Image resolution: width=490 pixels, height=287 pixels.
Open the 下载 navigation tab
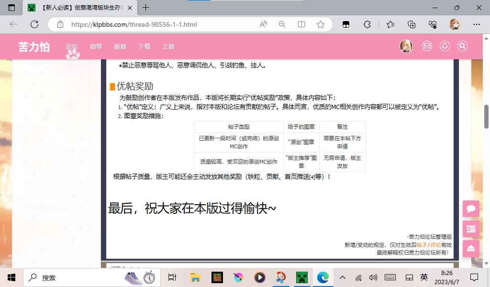pos(144,46)
